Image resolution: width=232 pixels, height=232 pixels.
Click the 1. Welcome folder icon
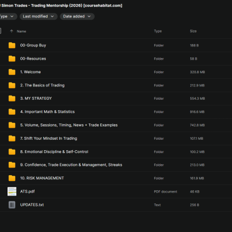tap(12, 72)
